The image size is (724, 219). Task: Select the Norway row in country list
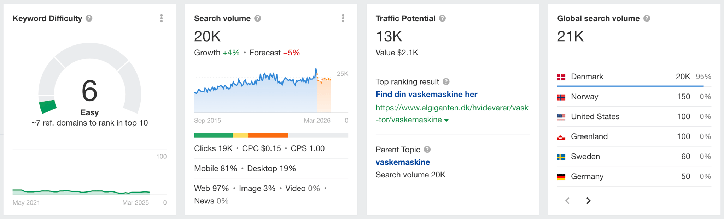point(634,97)
